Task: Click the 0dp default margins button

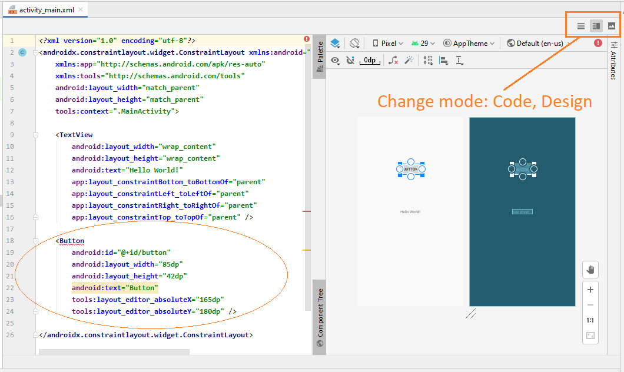Action: 370,61
